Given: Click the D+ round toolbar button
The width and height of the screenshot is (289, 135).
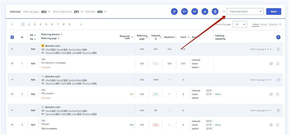Looking at the screenshot, I should click(x=184, y=12).
